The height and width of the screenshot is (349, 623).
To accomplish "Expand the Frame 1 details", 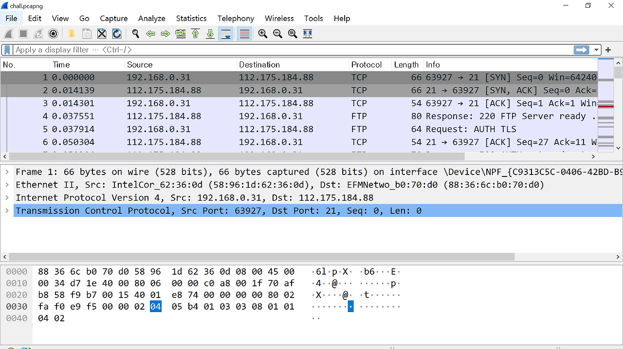I will point(7,172).
